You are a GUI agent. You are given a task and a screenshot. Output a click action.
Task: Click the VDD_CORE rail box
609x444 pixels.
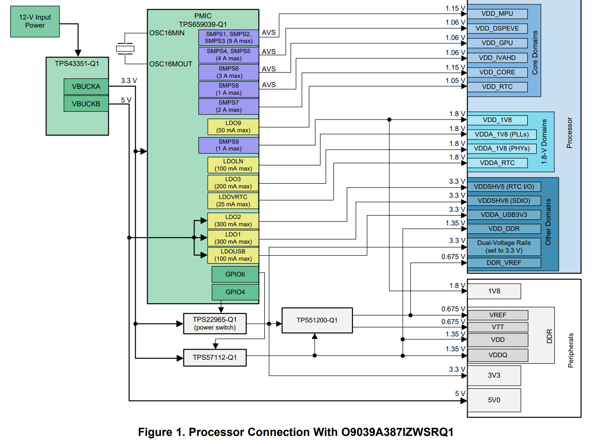[x=497, y=72]
